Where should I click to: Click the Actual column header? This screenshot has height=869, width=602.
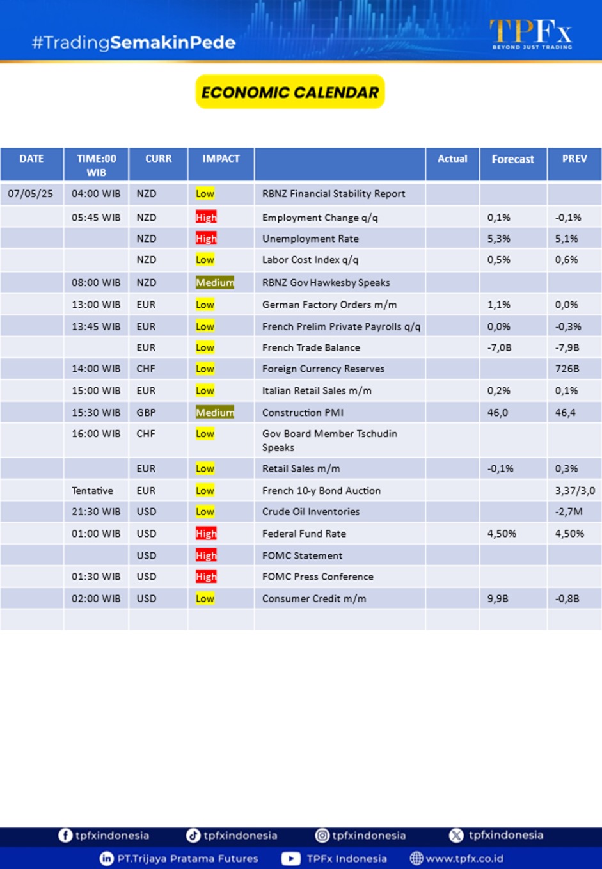tap(452, 159)
